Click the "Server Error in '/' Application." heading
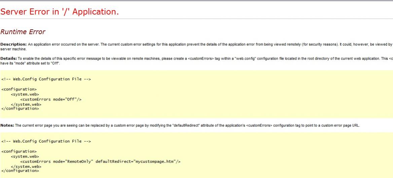 [x=60, y=11]
